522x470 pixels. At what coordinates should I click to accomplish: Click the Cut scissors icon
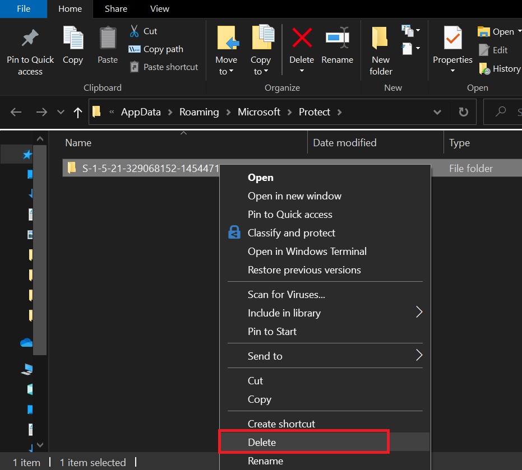[x=135, y=31]
